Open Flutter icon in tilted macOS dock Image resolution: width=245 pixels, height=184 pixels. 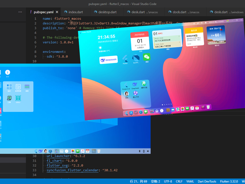(x=126, y=113)
